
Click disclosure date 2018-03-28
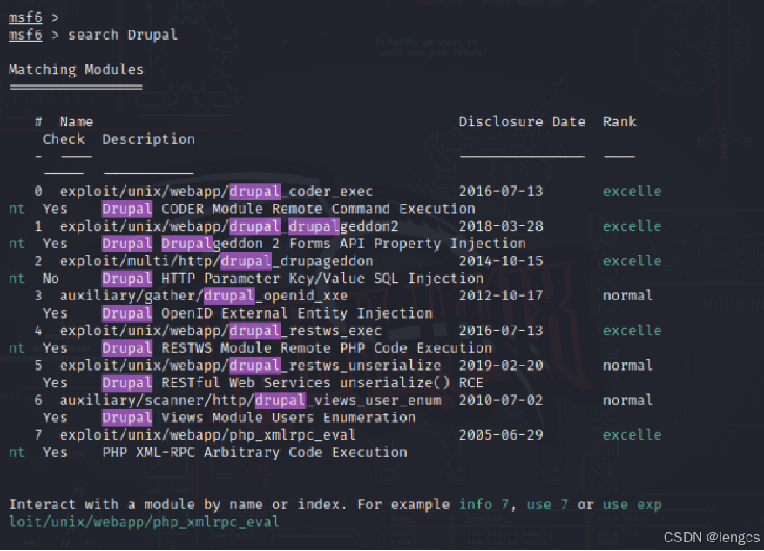pyautogui.click(x=501, y=226)
